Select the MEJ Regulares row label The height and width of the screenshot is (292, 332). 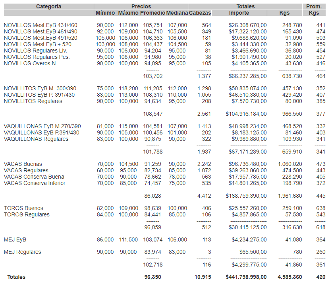click(x=22, y=252)
